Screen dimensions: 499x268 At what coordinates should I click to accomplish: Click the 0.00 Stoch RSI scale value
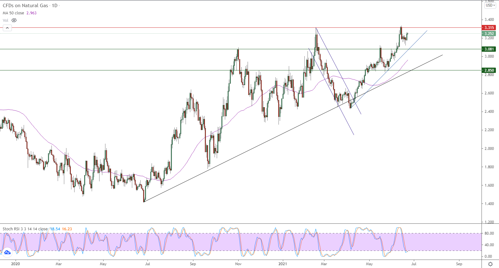pyautogui.click(x=488, y=256)
